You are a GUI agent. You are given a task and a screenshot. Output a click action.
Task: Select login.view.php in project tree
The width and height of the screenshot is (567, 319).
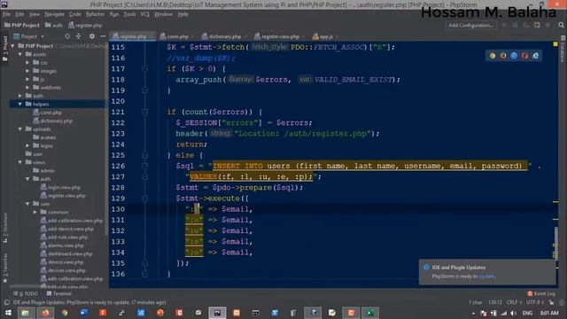[60, 187]
